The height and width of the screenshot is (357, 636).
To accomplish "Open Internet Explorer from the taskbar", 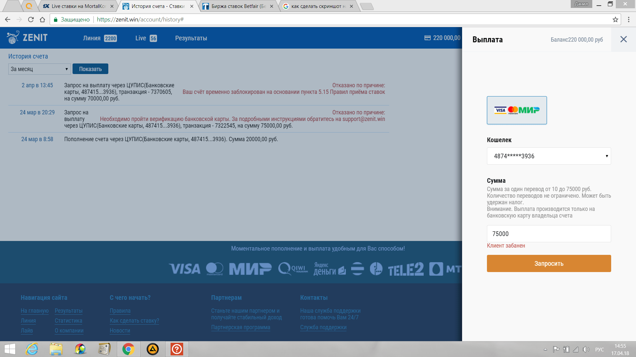I will (32, 349).
